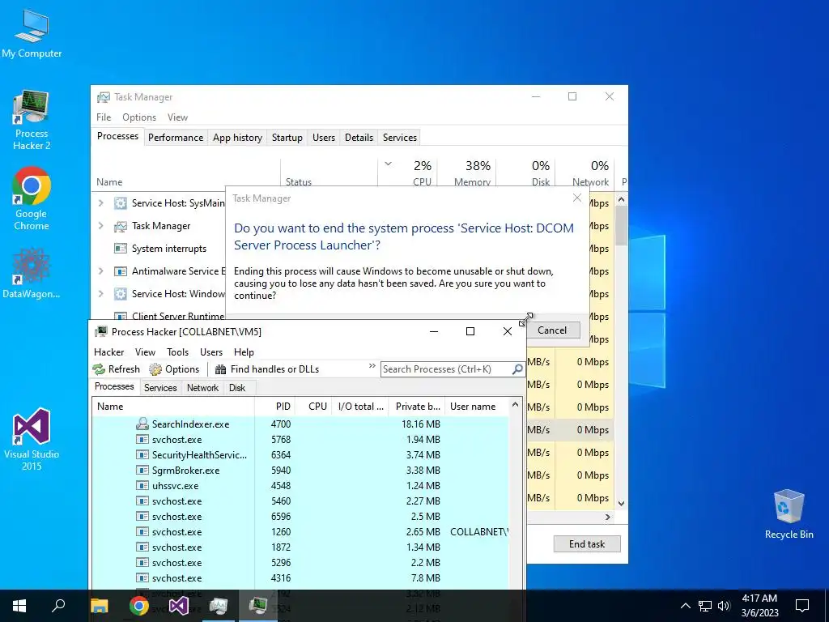Sort by PID column header
The height and width of the screenshot is (622, 829).
(x=274, y=407)
